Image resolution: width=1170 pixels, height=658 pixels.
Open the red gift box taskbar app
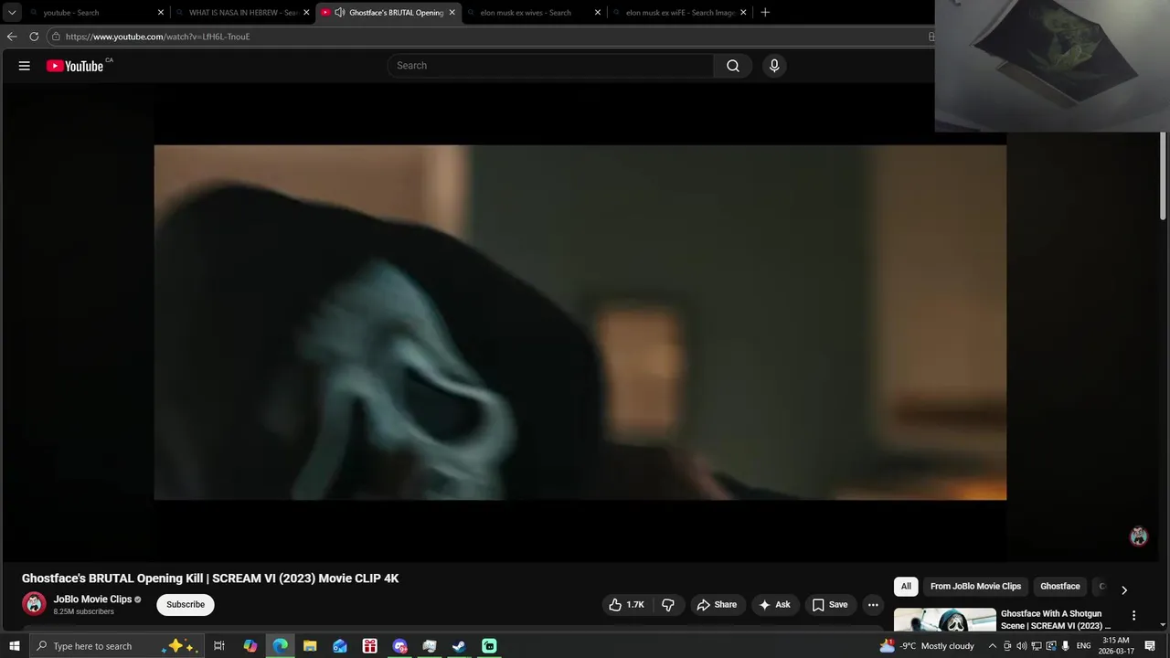tap(369, 646)
